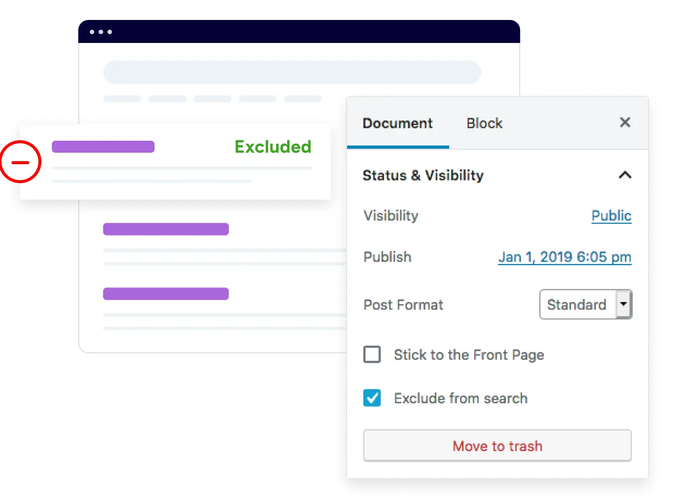Open the Public visibility link
The width and height of the screenshot is (674, 499).
611,216
